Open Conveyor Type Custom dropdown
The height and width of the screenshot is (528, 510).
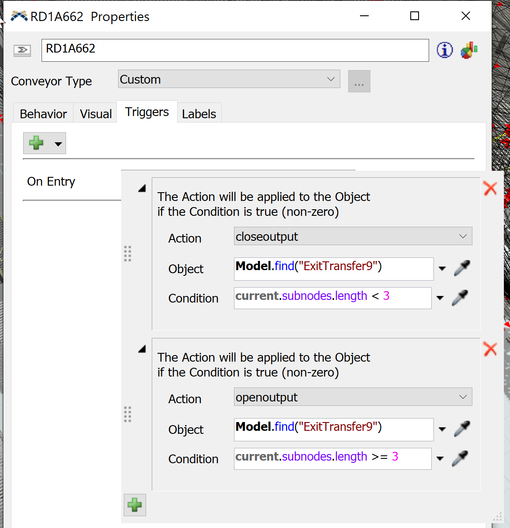coord(229,79)
